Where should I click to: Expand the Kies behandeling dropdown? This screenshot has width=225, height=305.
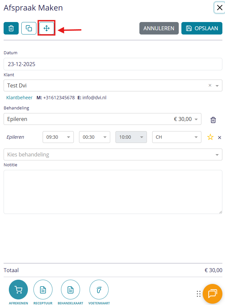pos(113,154)
